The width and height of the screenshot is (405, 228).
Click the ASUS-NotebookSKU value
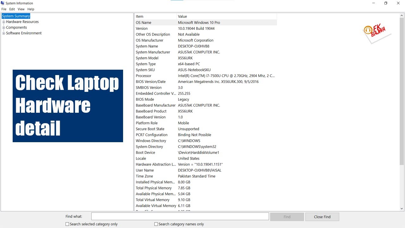pos(194,70)
